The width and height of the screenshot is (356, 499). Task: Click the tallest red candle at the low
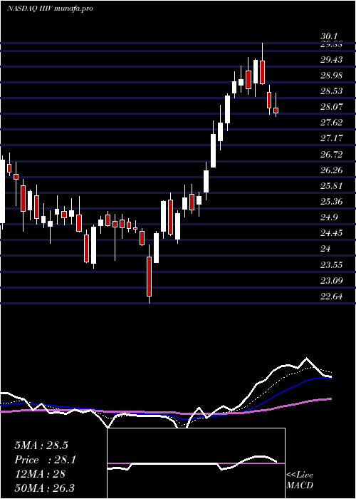pyautogui.click(x=149, y=277)
